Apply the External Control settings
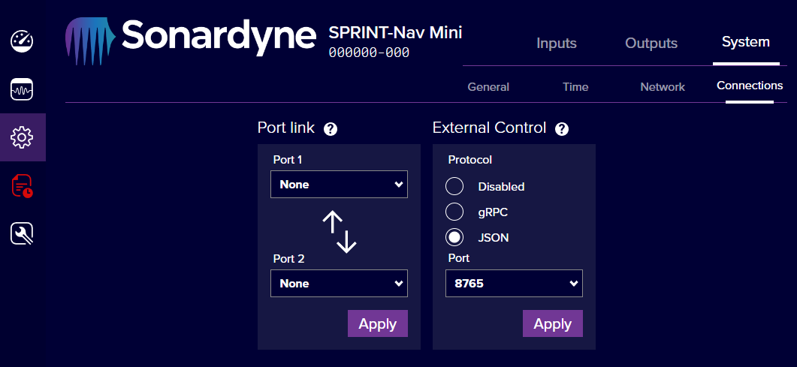 click(x=552, y=323)
